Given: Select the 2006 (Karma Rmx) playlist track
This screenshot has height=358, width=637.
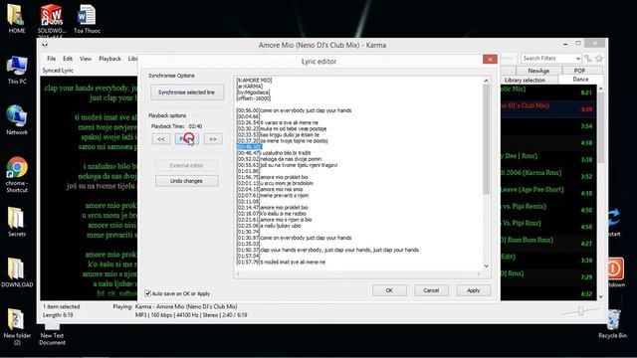Looking at the screenshot, I should (548, 175).
